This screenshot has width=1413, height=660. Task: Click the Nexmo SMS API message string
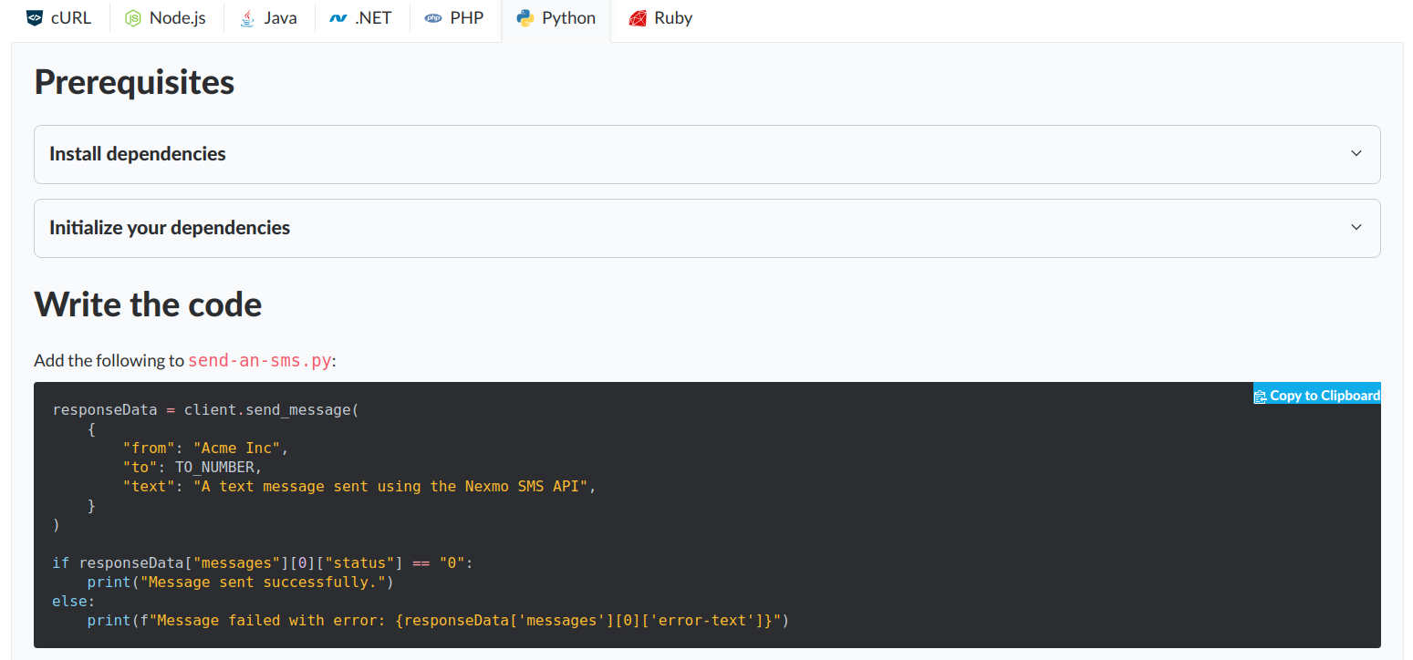390,487
